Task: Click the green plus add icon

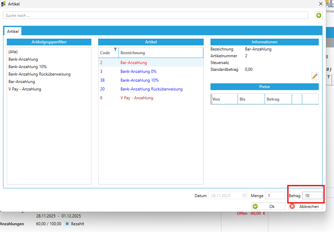Action: 318,15
